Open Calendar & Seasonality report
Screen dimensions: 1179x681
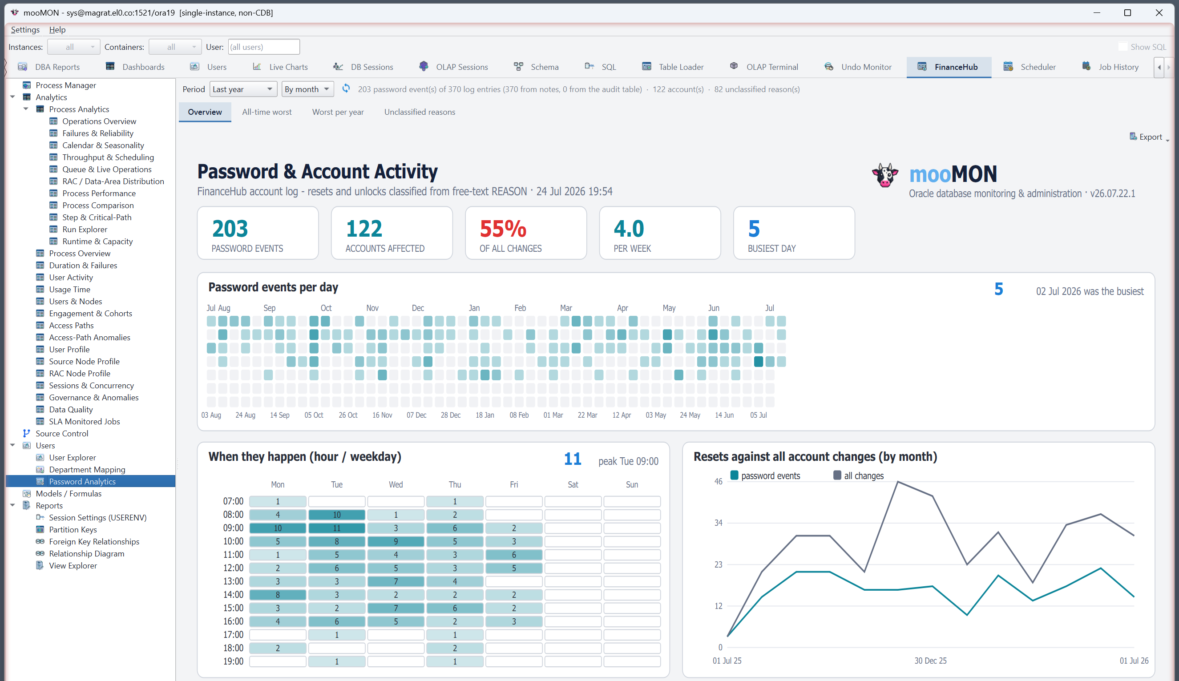[x=103, y=145]
